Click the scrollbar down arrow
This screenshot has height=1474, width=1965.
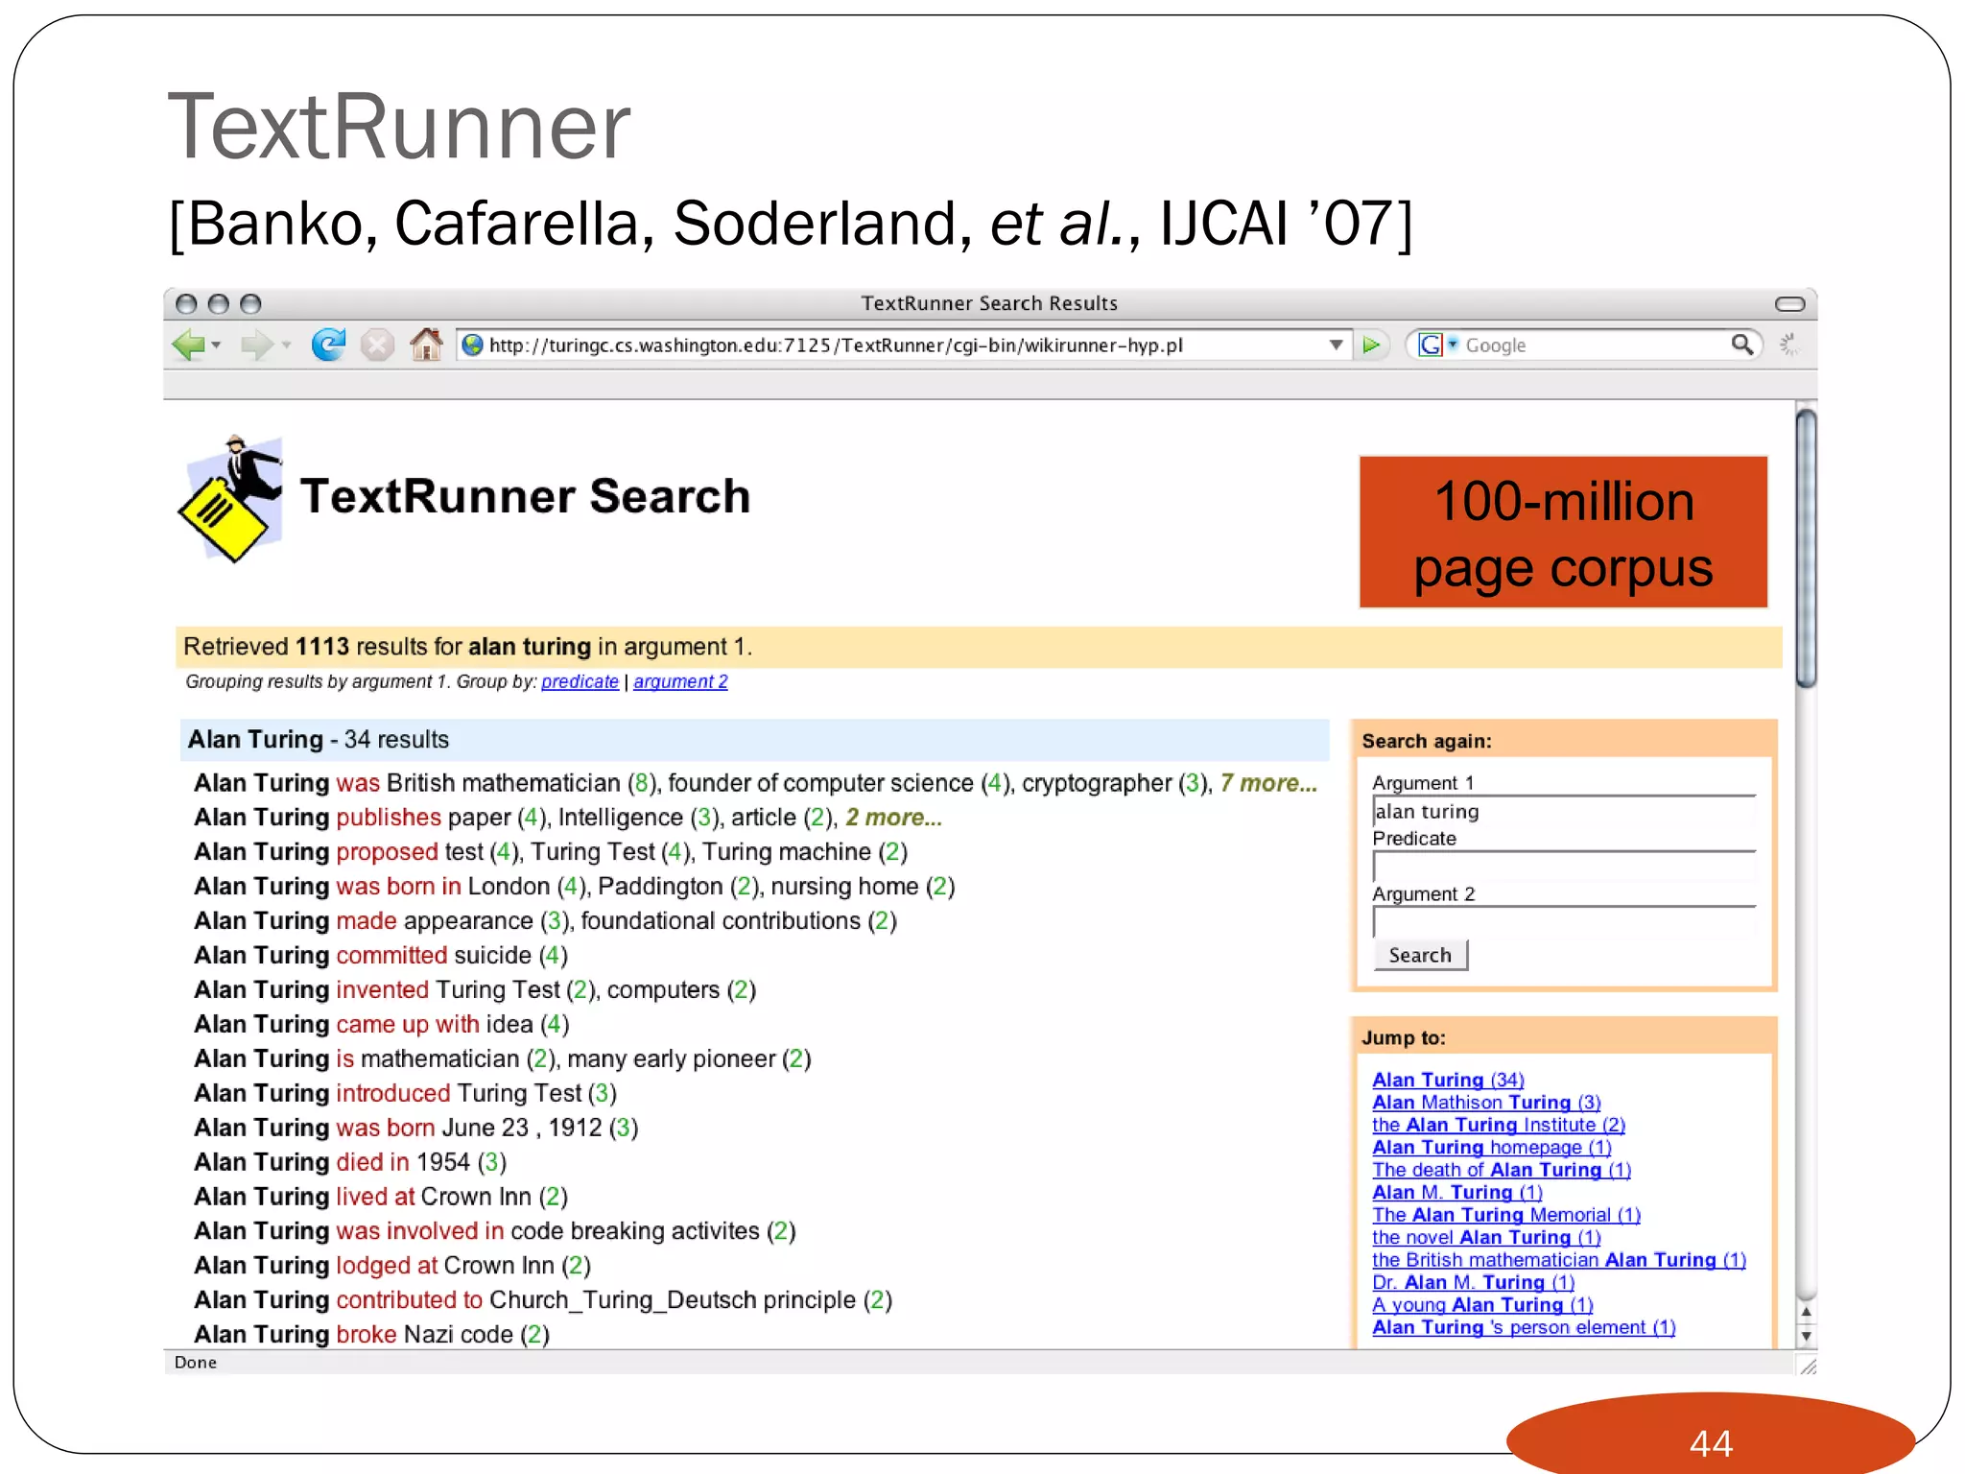click(1807, 1335)
